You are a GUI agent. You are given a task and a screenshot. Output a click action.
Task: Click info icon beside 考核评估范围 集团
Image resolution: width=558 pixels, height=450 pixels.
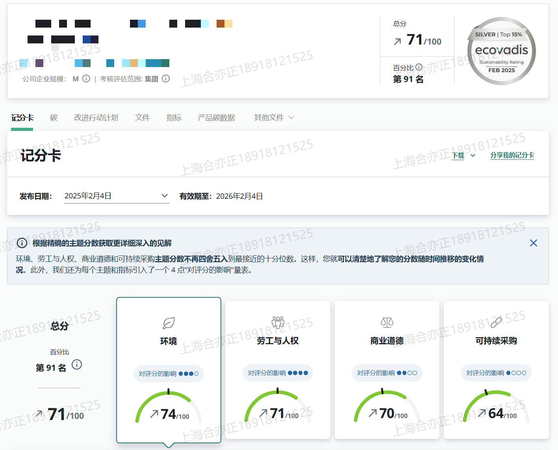click(166, 78)
